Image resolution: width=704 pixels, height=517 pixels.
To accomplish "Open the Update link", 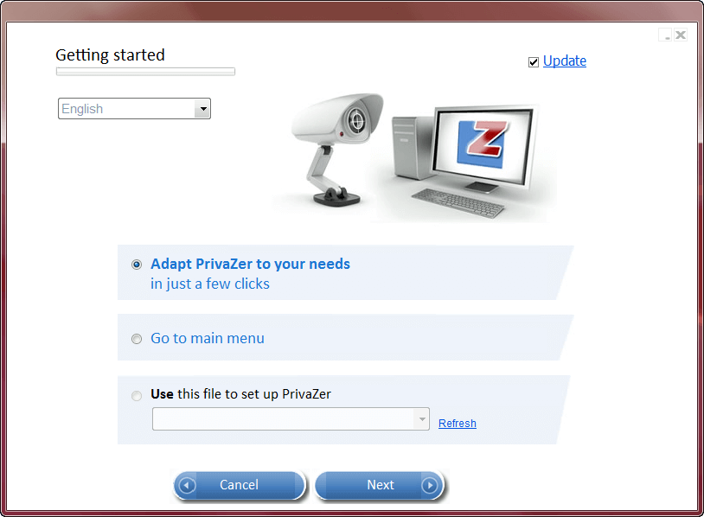I will (x=565, y=61).
